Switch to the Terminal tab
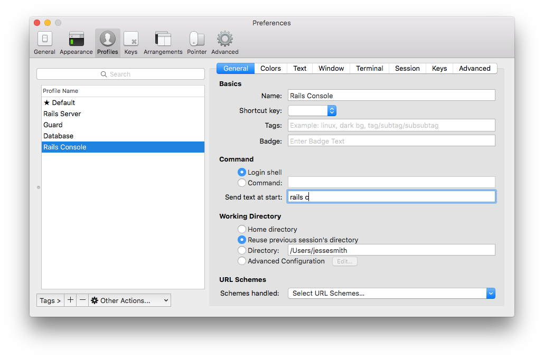The width and height of the screenshot is (544, 359). click(x=370, y=68)
